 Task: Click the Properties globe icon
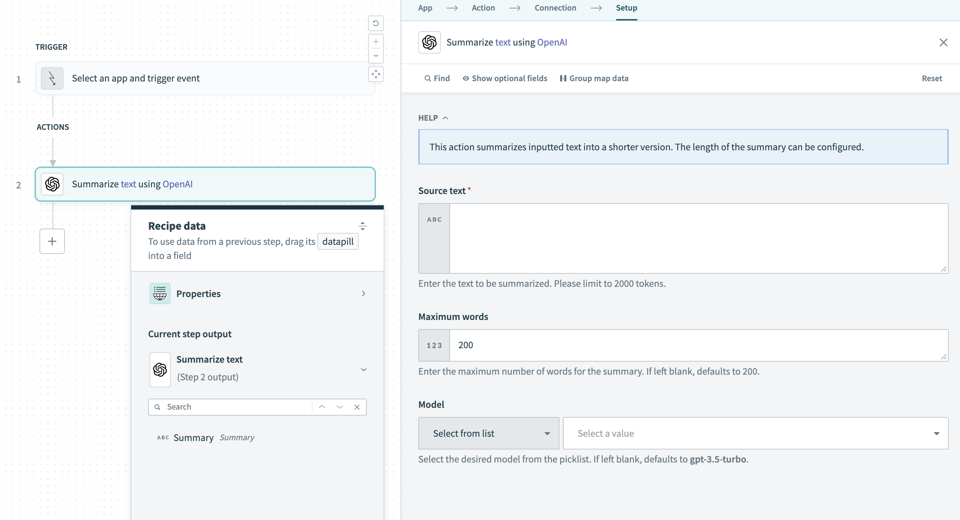pyautogui.click(x=160, y=294)
